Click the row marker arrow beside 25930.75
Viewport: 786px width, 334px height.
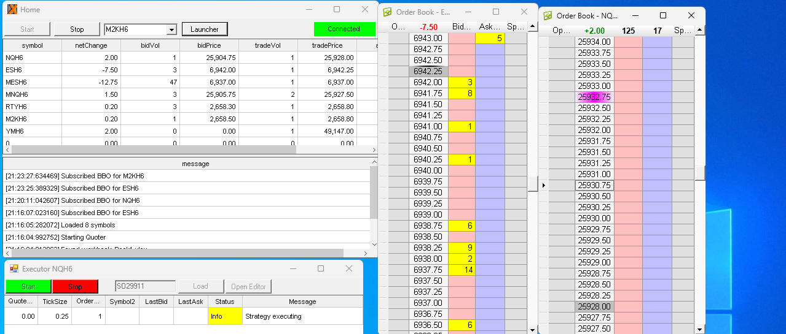[543, 185]
